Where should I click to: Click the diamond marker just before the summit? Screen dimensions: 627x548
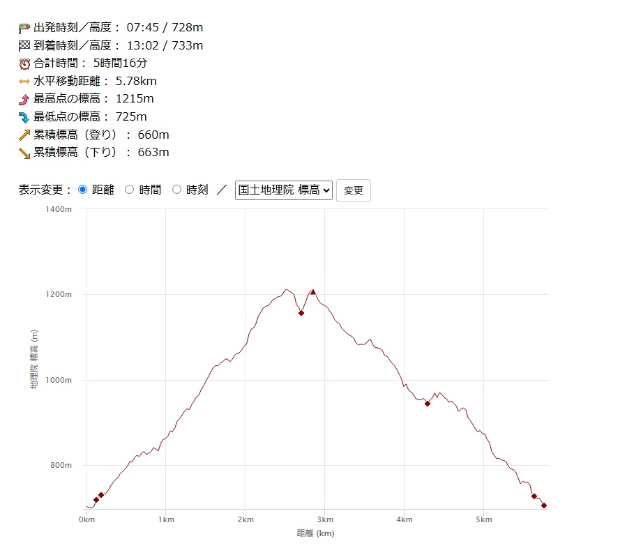click(301, 313)
